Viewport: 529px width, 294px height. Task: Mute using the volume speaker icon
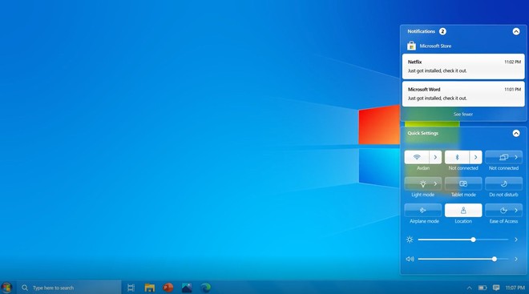pos(410,259)
